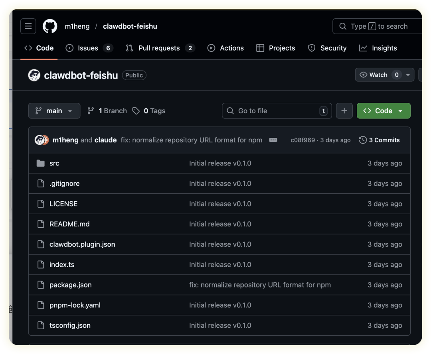Open the hamburger navigation menu
The height and width of the screenshot is (354, 431).
tap(28, 26)
